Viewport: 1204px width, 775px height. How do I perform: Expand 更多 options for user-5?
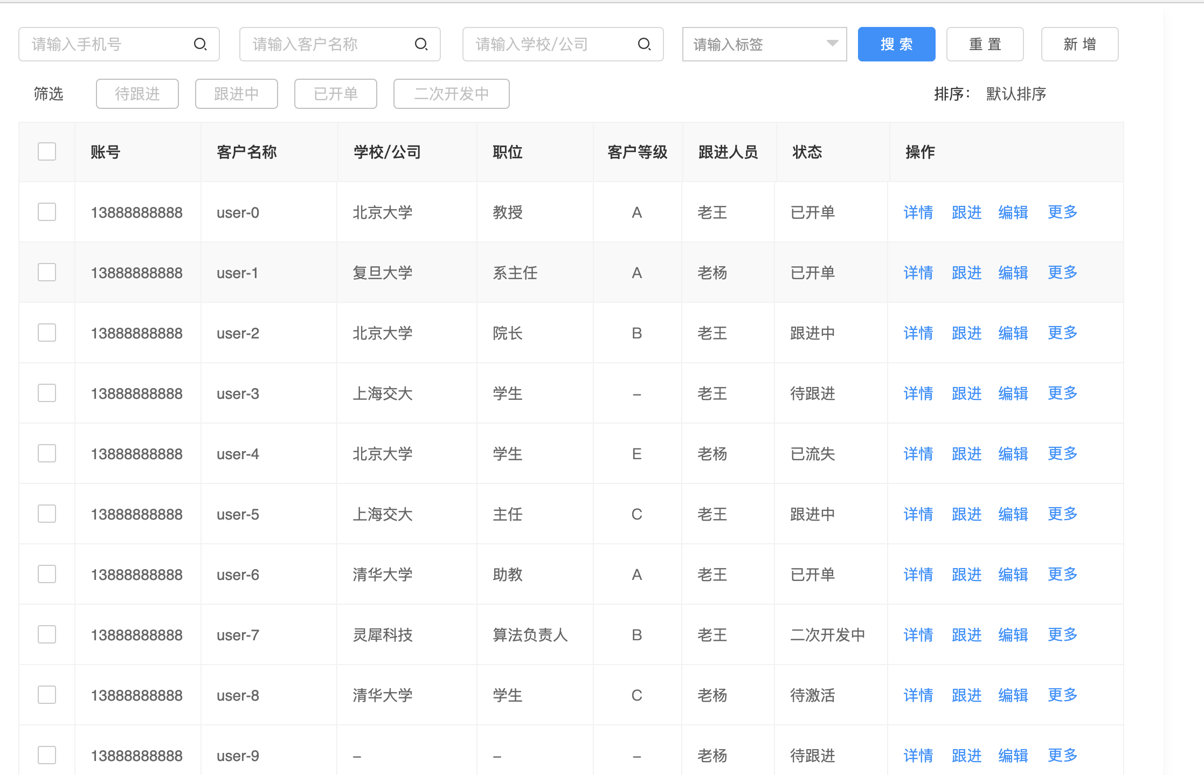(1062, 514)
